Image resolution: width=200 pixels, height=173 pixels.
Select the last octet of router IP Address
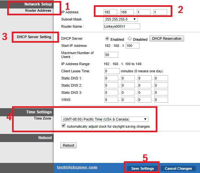[160, 12]
